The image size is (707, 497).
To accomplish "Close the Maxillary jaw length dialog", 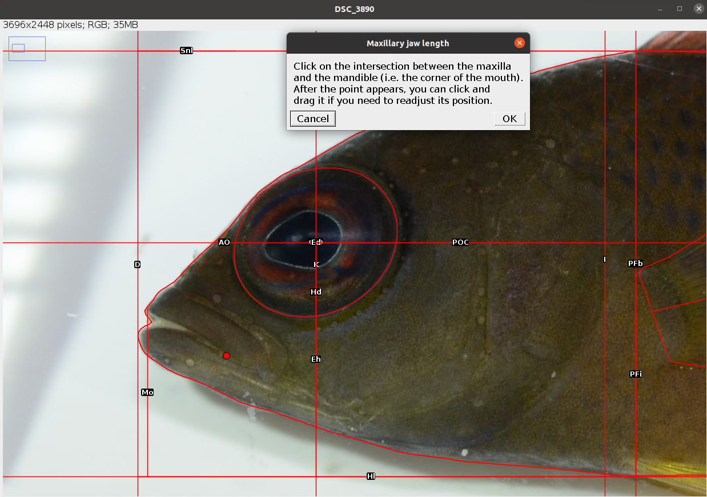I will pos(519,43).
